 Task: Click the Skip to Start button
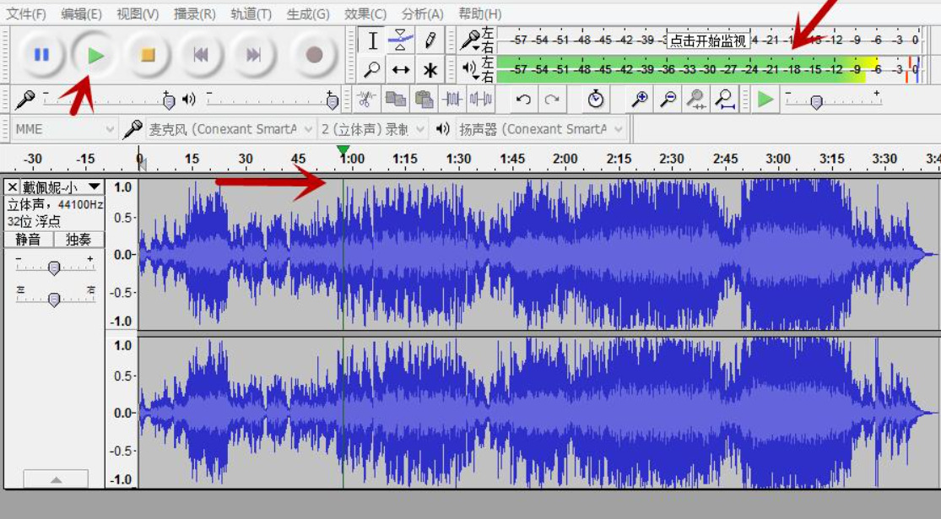tap(201, 55)
